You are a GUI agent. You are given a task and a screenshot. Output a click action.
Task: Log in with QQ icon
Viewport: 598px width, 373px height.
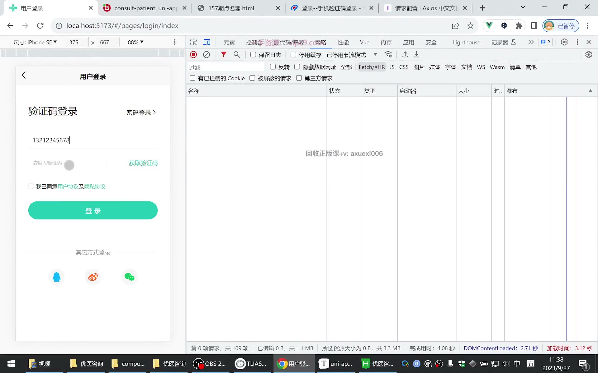56,277
